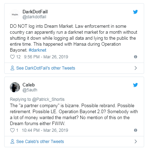Click the @5auth handle
Screen dimensions: 148x149
pos(30,90)
